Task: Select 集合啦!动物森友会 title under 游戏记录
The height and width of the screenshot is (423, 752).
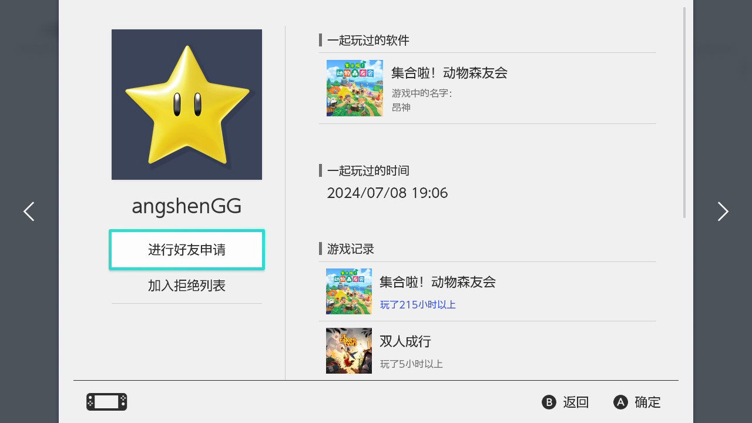Action: [438, 282]
